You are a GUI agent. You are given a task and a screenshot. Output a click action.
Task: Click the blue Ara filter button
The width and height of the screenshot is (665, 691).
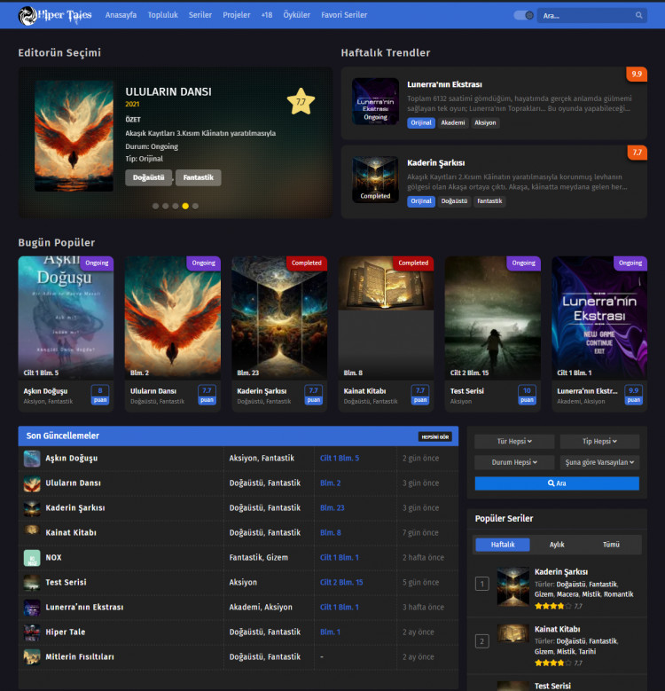[x=557, y=483]
